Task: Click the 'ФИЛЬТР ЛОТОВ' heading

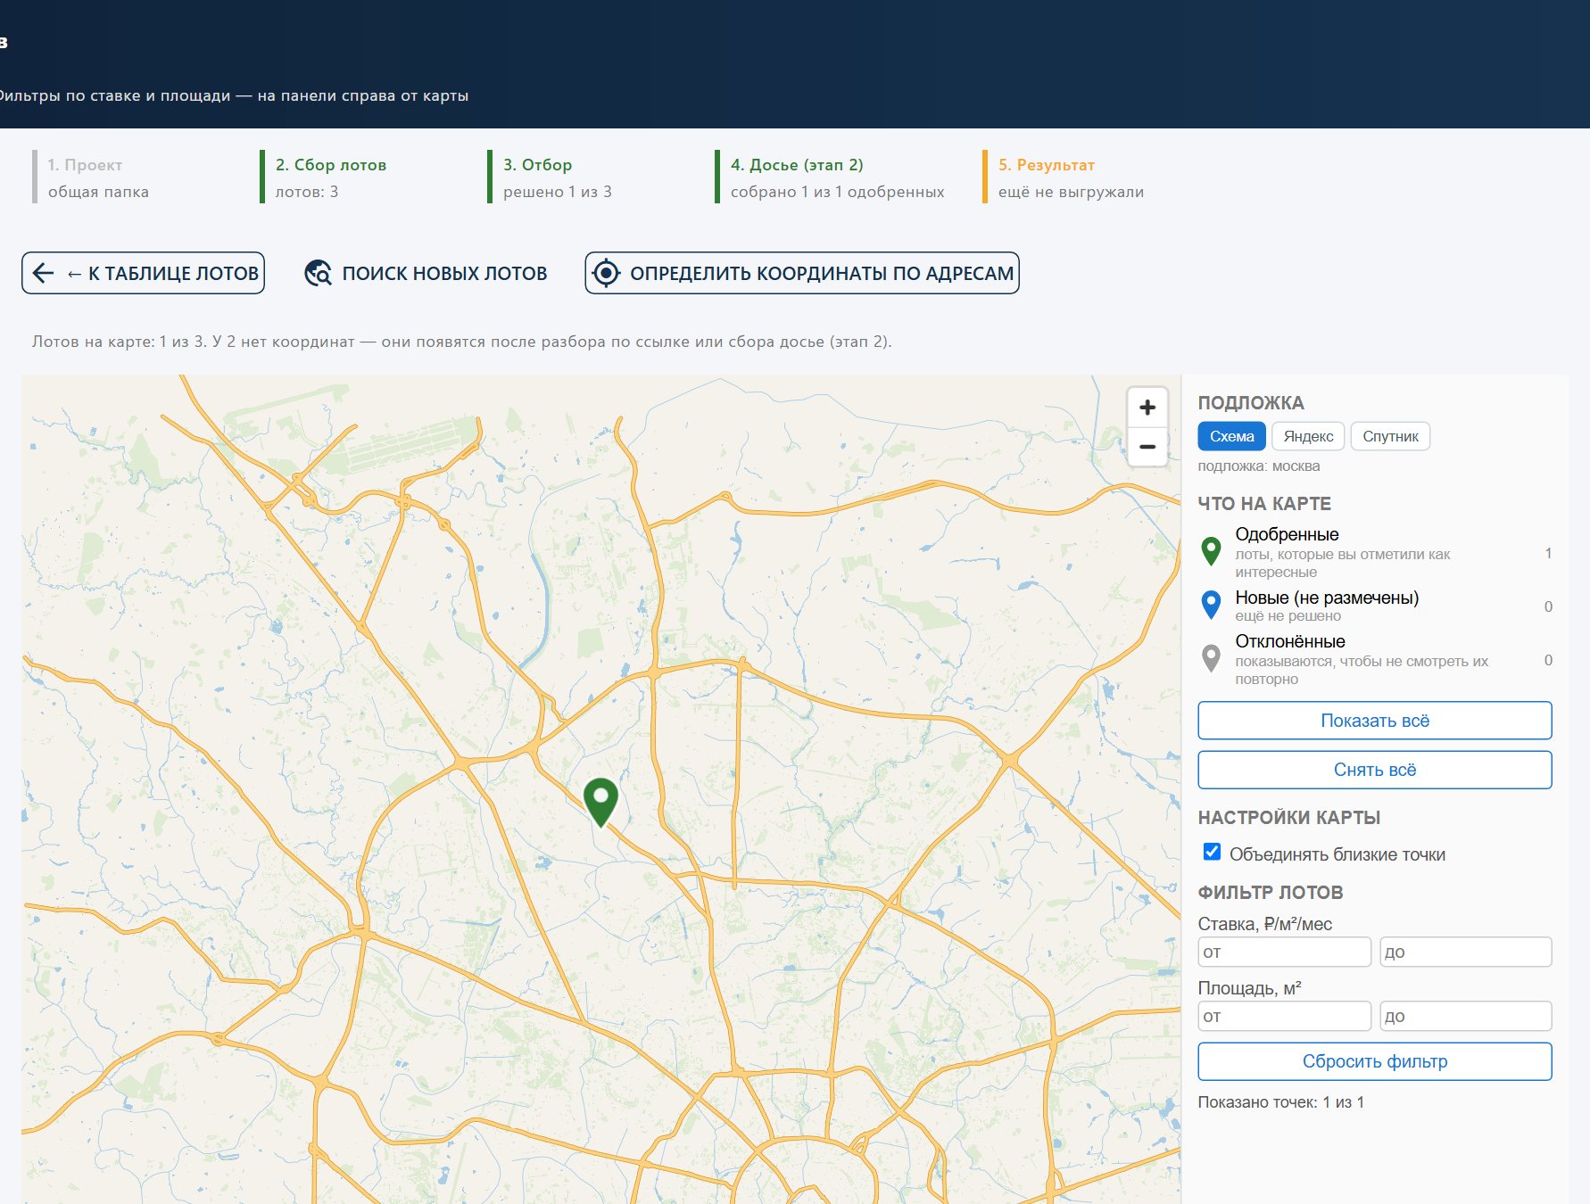Action: 1270,893
